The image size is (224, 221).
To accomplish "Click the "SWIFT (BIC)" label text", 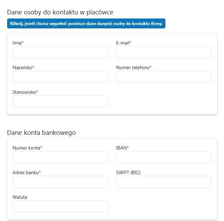I will (x=128, y=172).
